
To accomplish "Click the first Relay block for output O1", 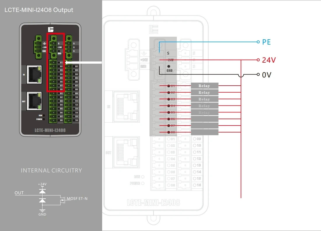I will point(204,86).
